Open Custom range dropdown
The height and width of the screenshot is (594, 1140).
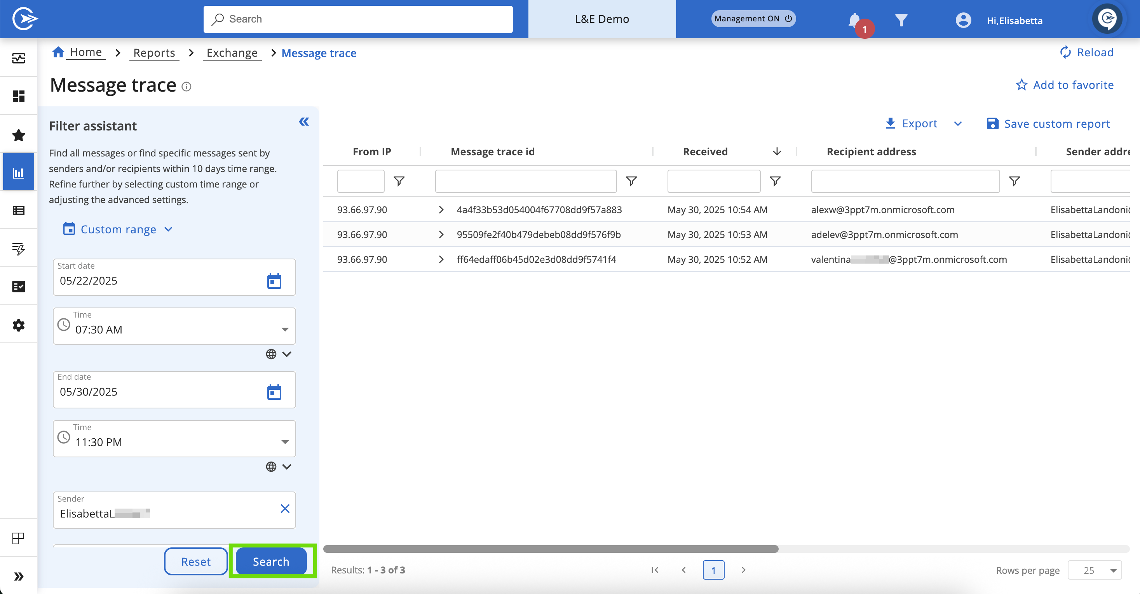[x=118, y=229]
